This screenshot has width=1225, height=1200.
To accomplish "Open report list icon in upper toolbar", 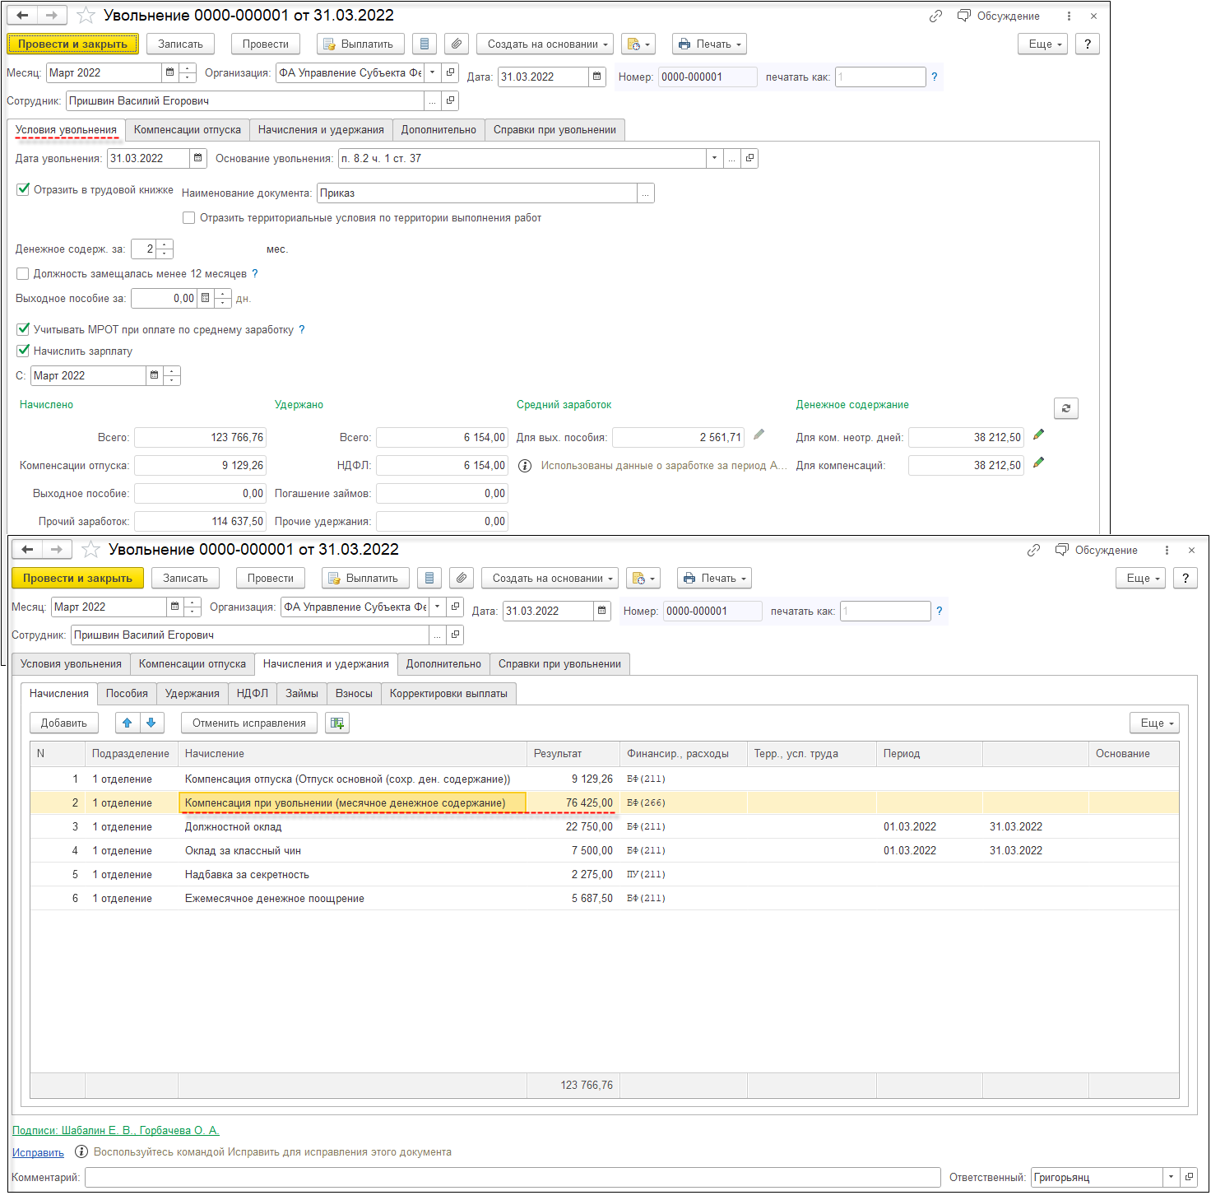I will [425, 44].
